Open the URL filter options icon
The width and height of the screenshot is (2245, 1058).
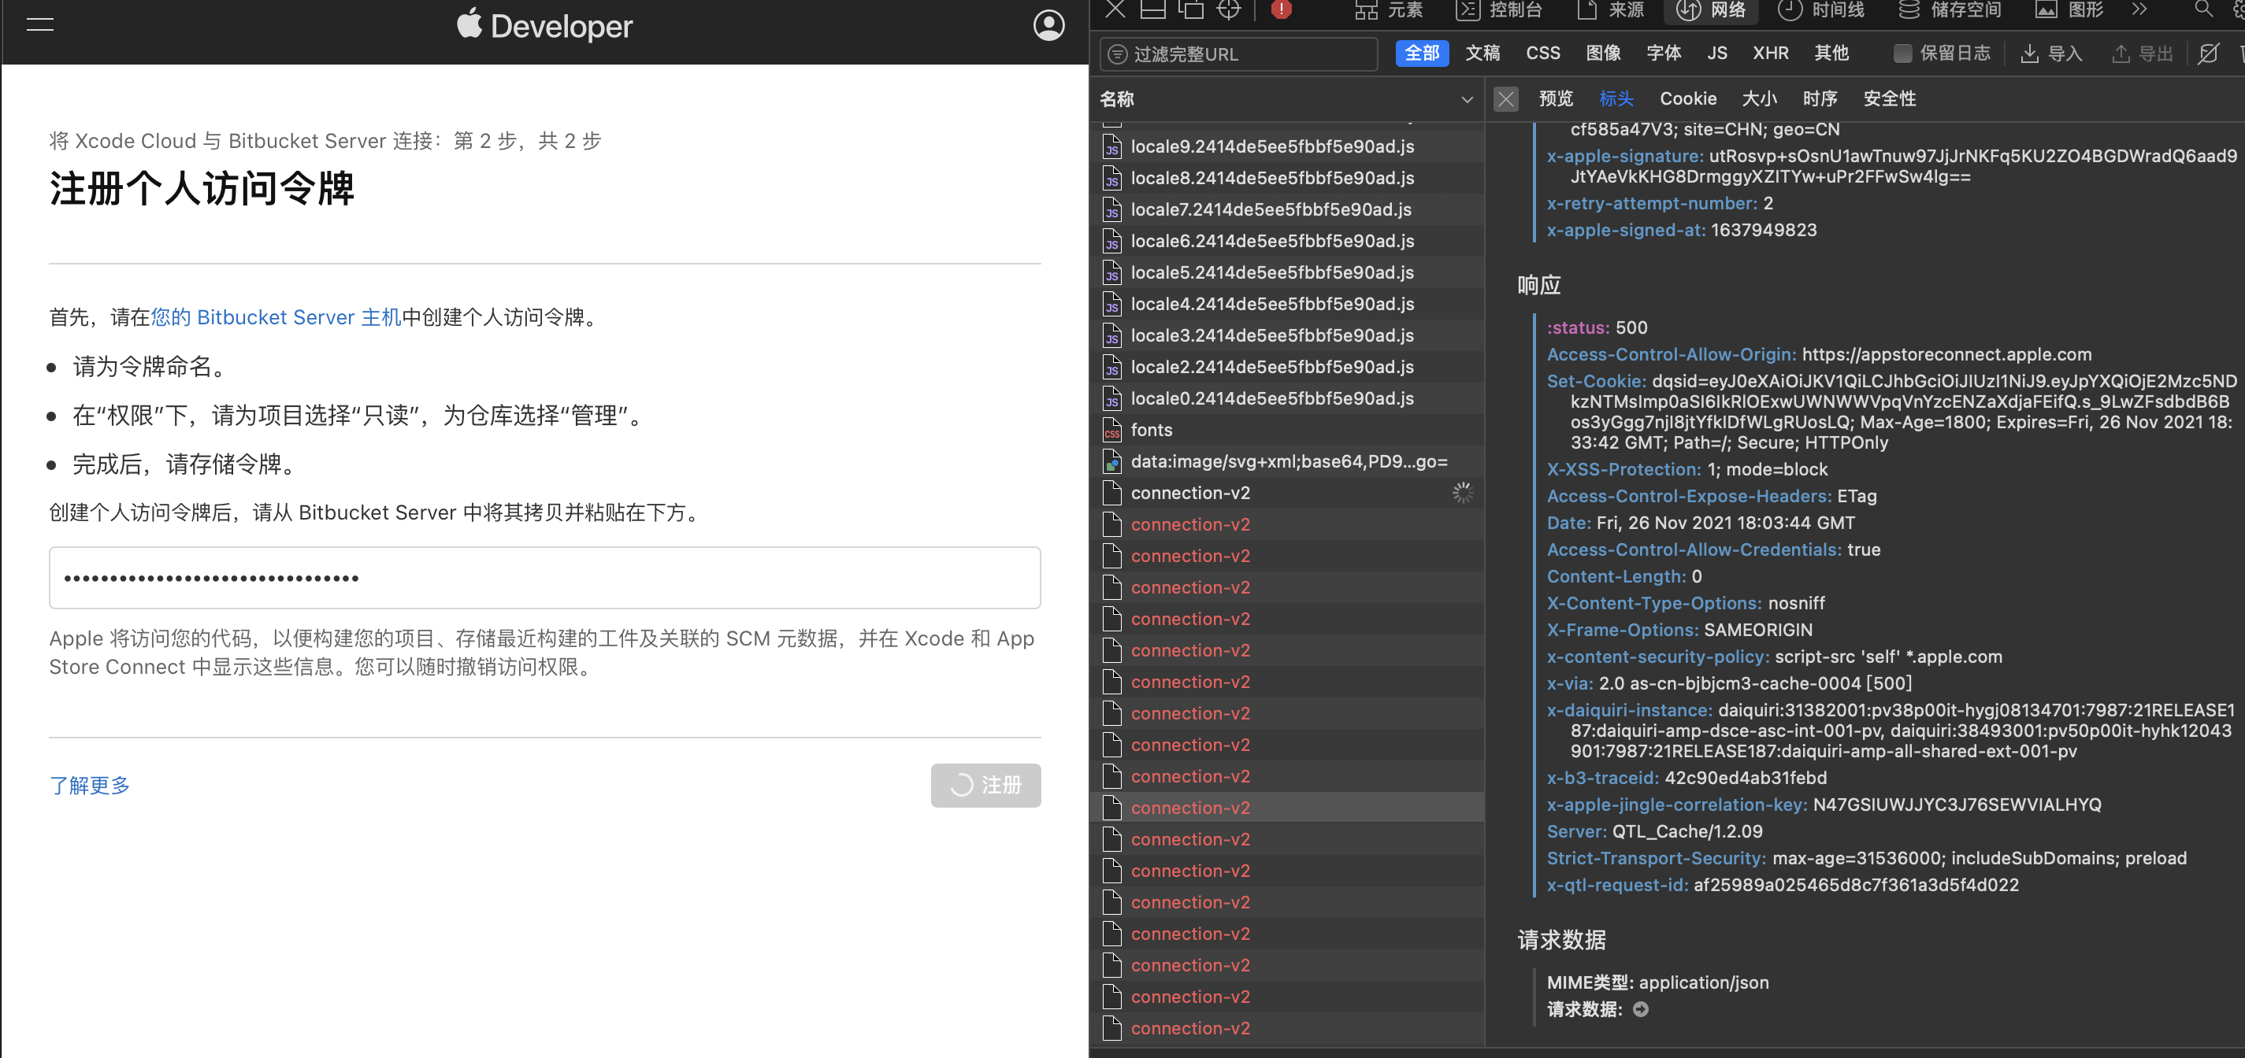pos(1117,54)
